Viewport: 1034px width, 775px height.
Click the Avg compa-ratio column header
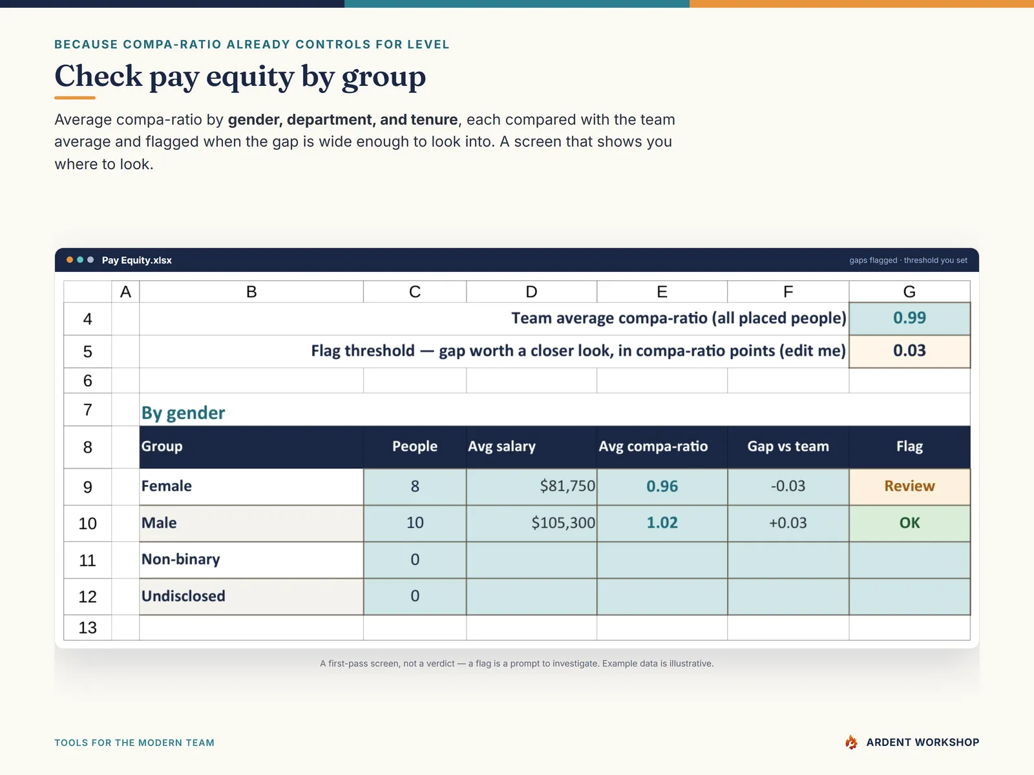point(662,447)
